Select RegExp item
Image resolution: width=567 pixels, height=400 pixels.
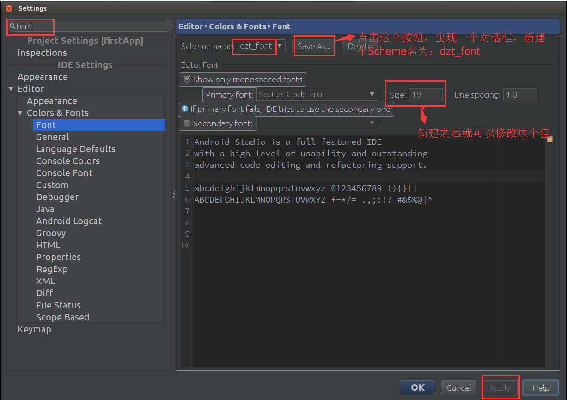52,269
